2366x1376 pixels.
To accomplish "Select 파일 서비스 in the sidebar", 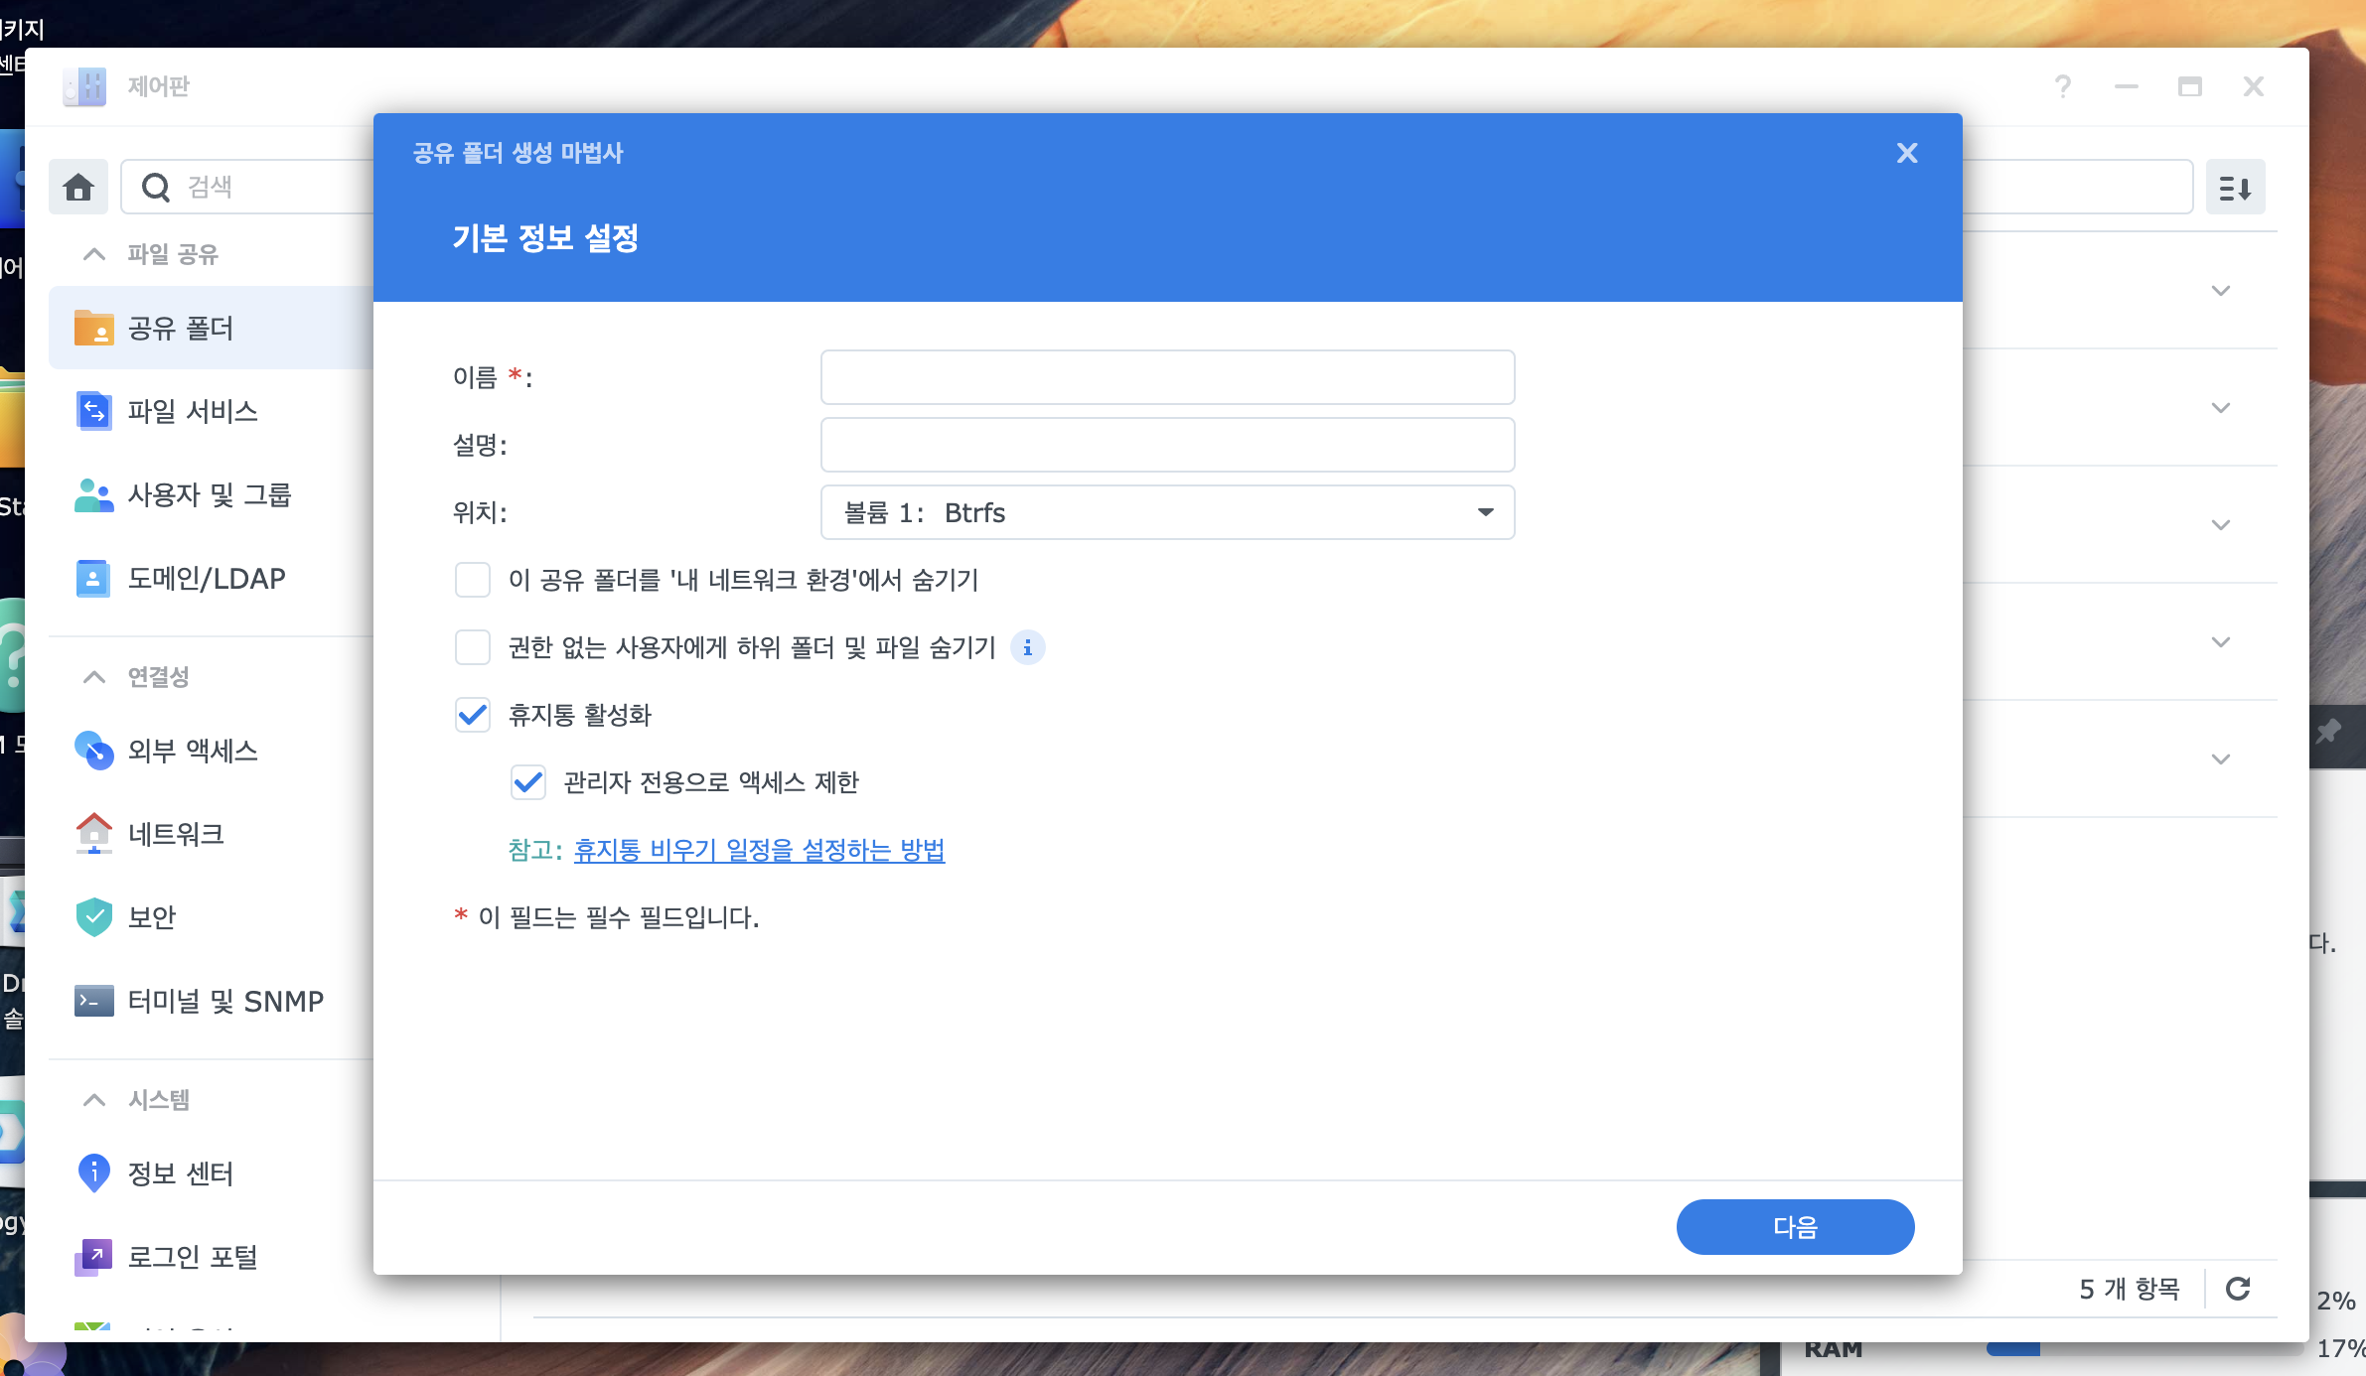I will (x=193, y=411).
